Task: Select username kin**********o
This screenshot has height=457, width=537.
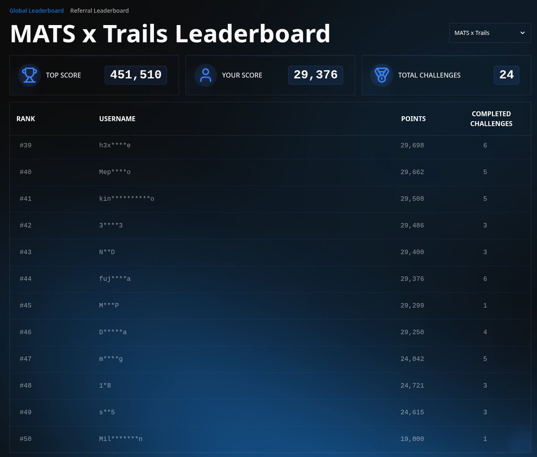Action: [127, 199]
